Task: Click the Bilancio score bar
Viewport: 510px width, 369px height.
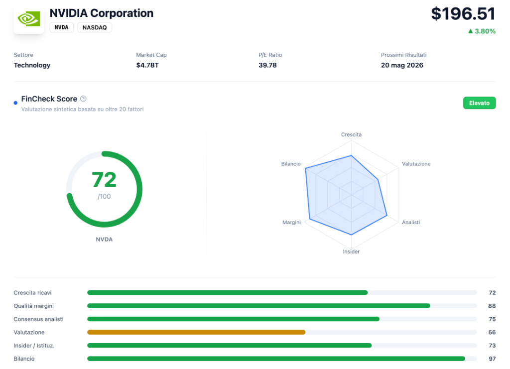Action: coord(282,359)
